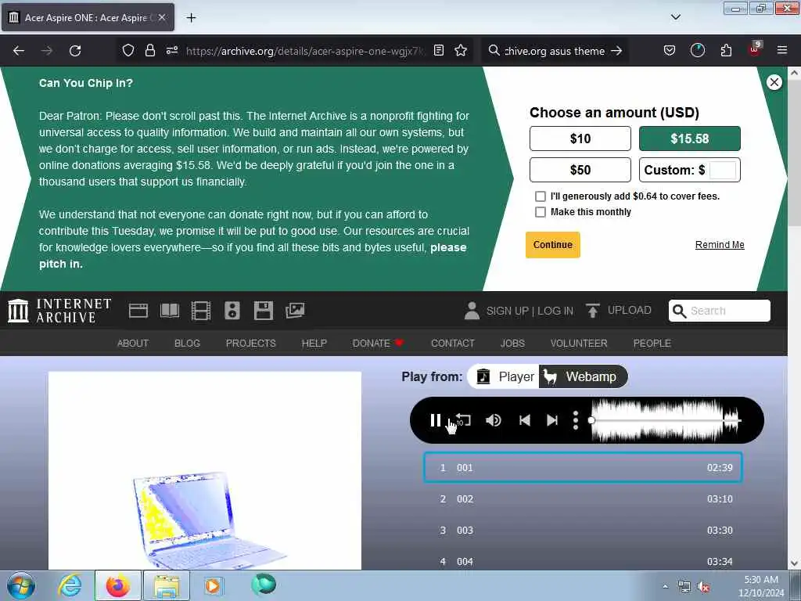Switch playback to the Player option
801x601 pixels.
505,376
